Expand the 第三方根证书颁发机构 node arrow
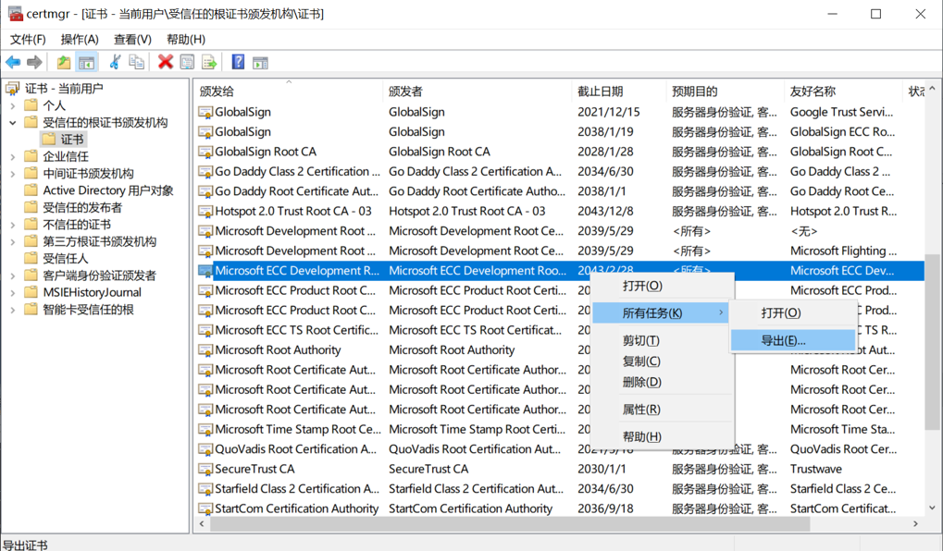This screenshot has width=943, height=551. 13,241
